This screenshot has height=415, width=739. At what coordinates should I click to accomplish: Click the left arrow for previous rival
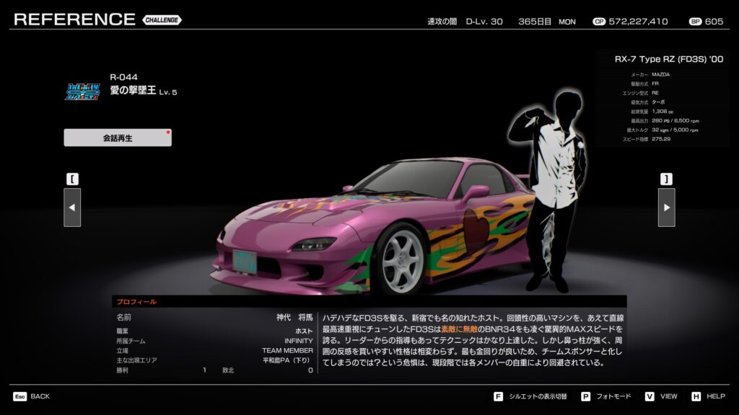coord(72,207)
